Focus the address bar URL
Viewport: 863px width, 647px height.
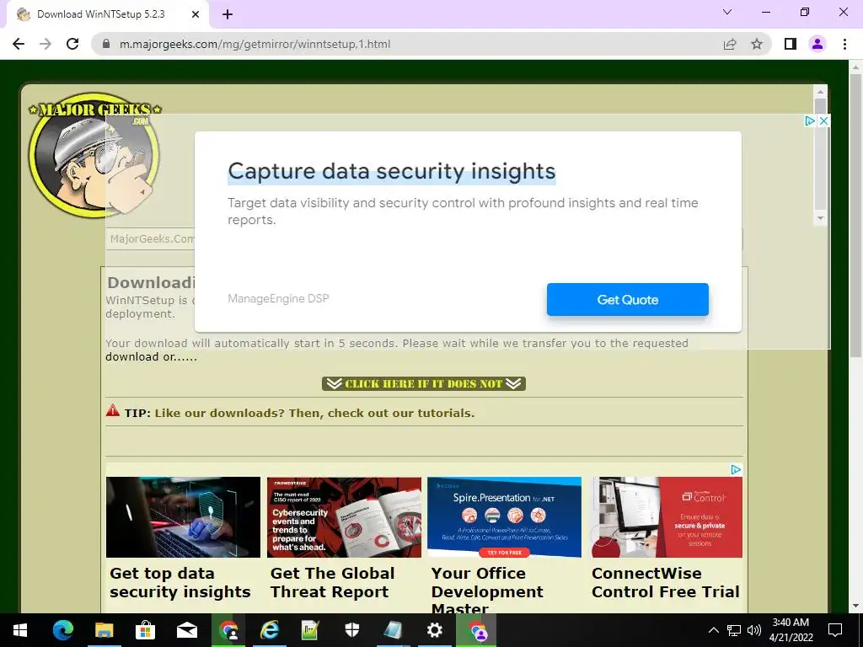tap(255, 44)
